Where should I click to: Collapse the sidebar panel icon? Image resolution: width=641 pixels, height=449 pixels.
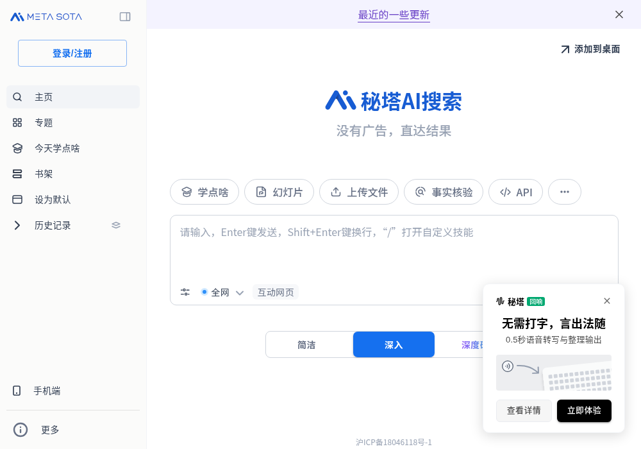point(125,17)
